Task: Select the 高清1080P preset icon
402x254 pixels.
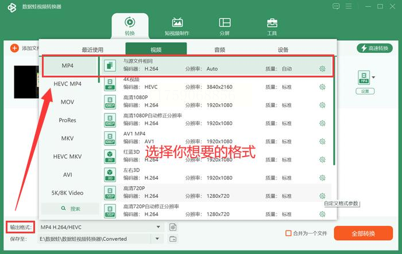Action: pos(110,102)
